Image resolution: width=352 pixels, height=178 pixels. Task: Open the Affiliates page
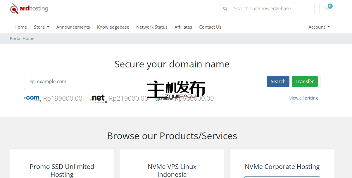183,27
